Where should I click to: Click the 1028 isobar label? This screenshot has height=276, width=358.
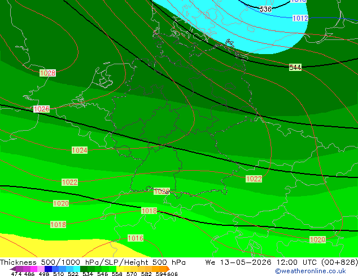48,73
